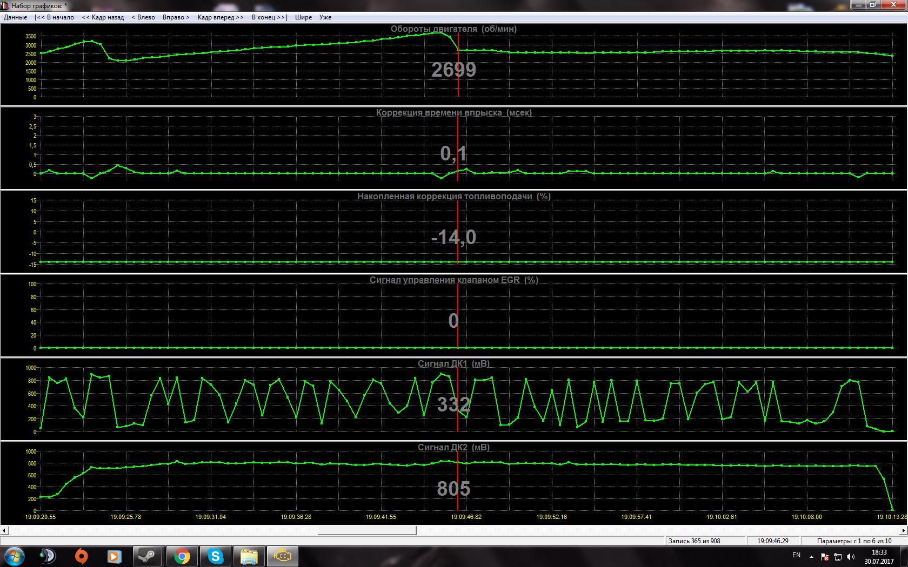908x567 pixels.
Task: Click time axis label 19:09:25.78
Action: tap(126, 517)
